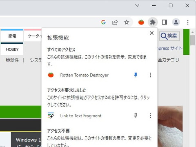196x147 pixels.
Task: Click the tomato icon in the extensions list
Action: click(x=51, y=75)
